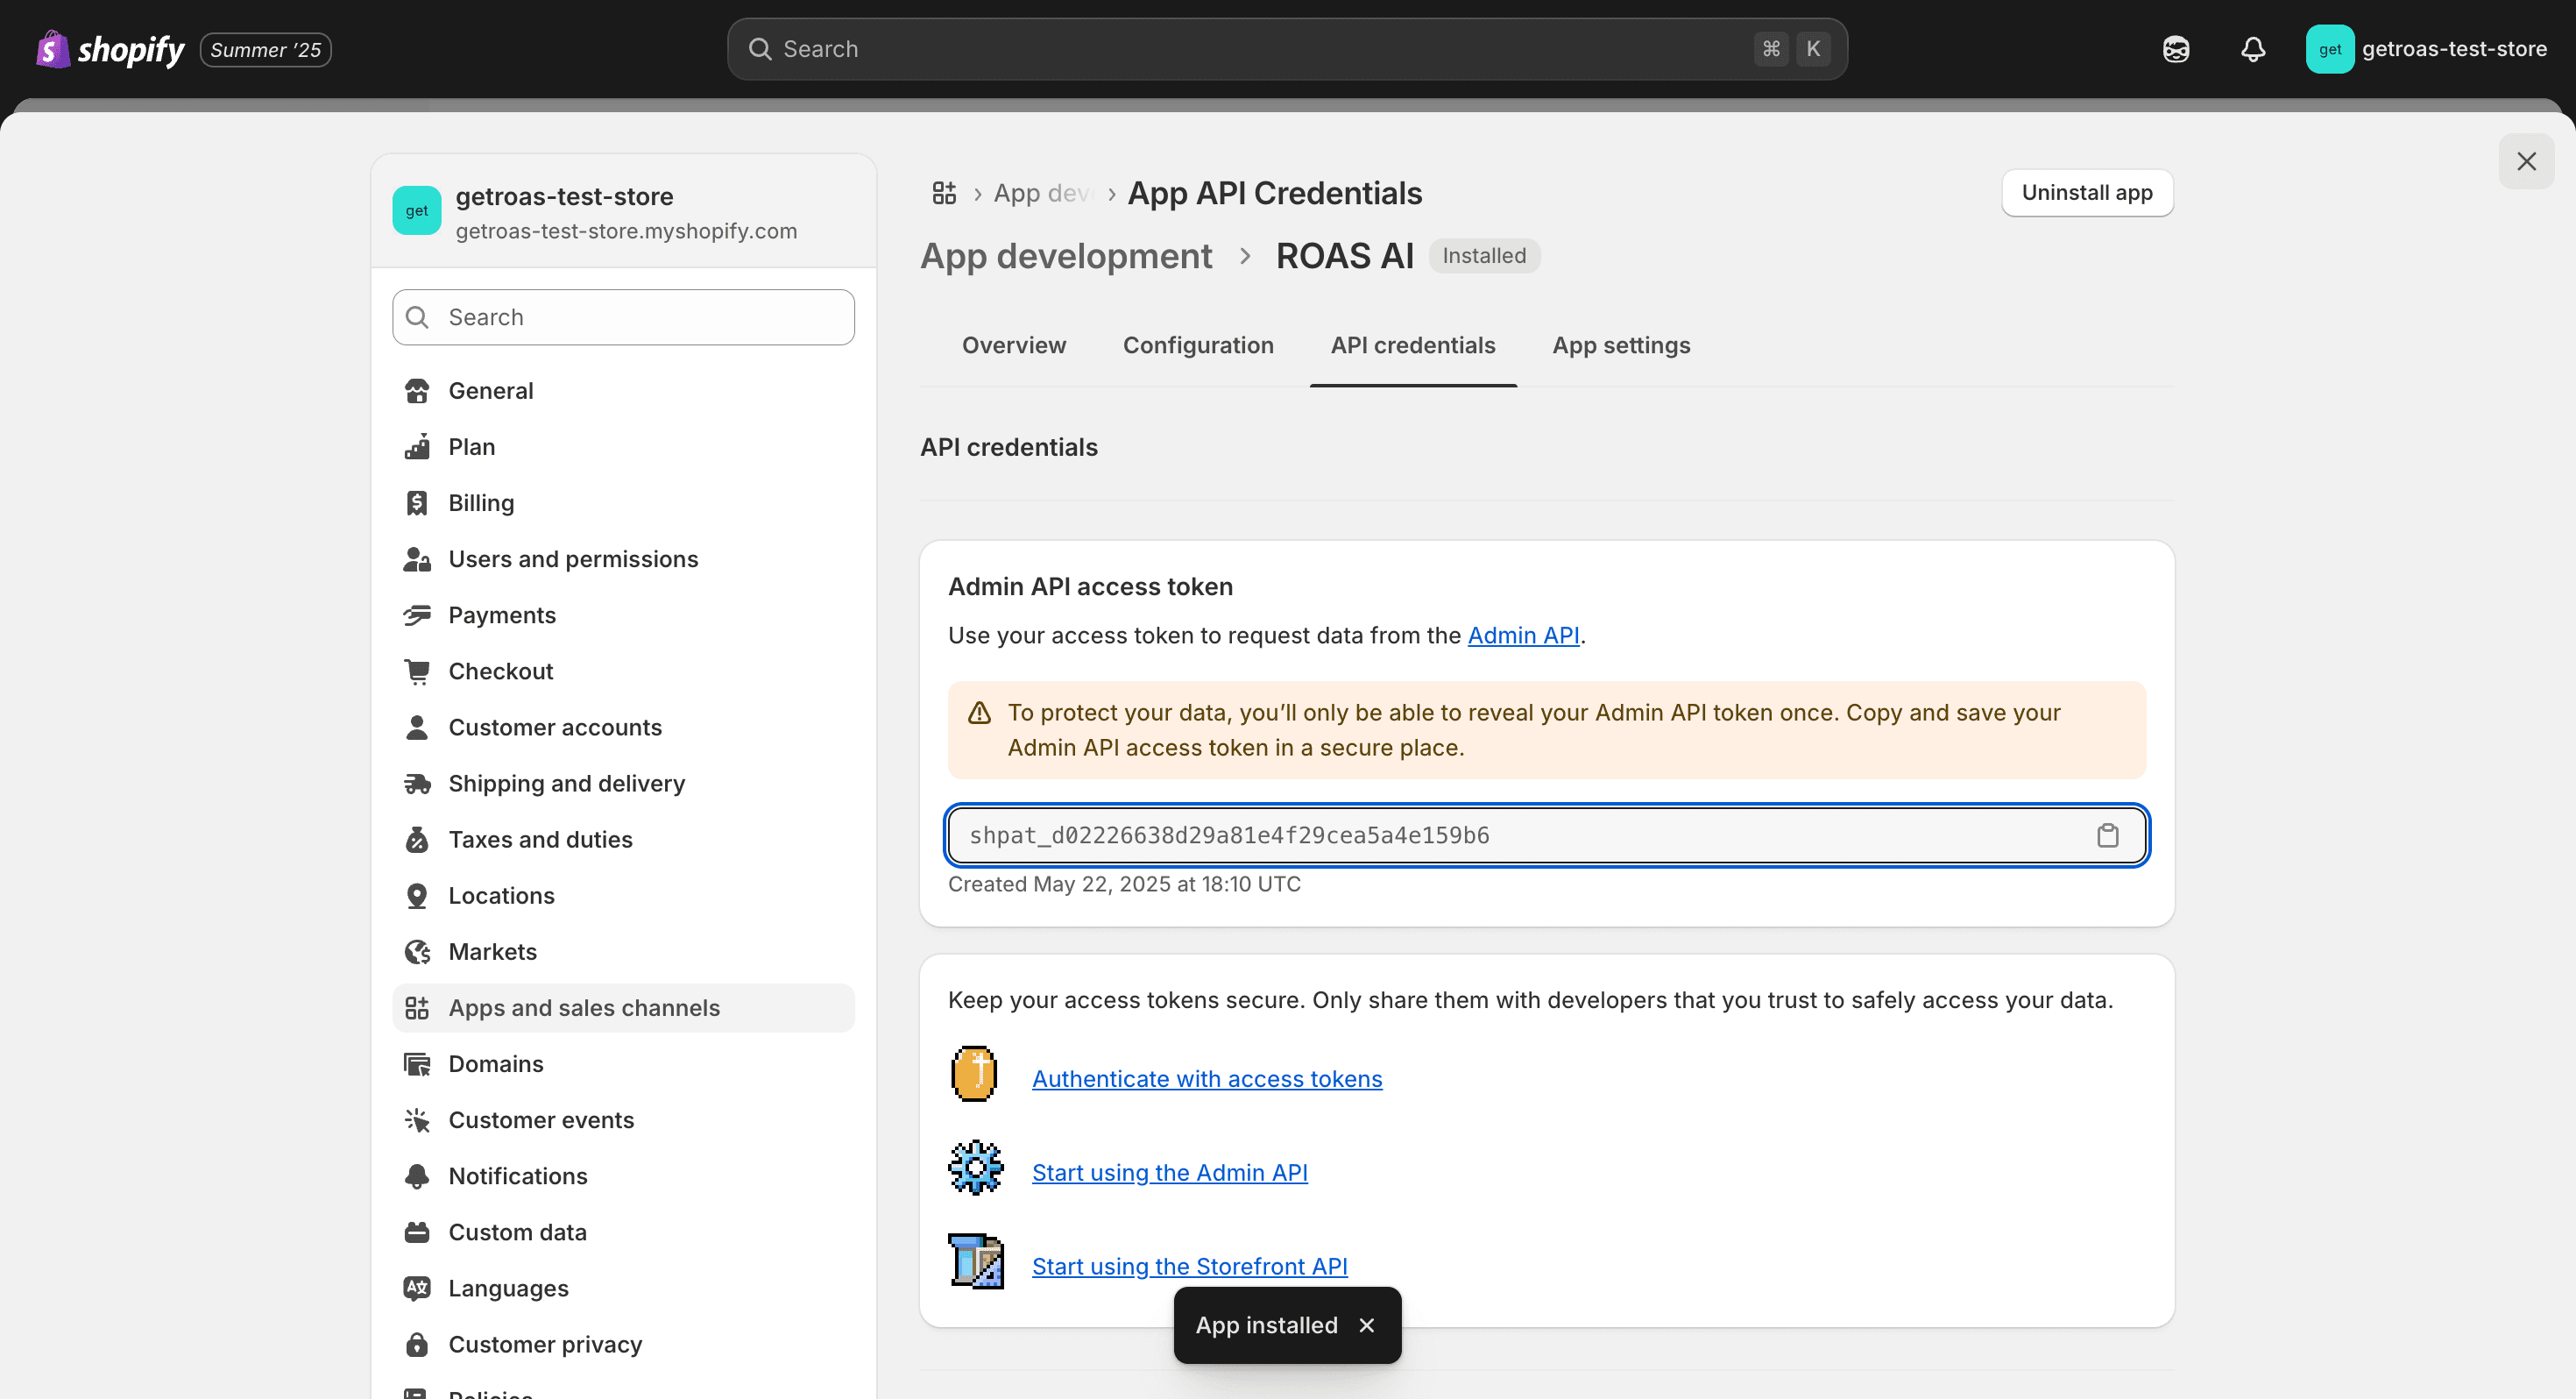Copy the access token with clipboard icon

[2107, 834]
